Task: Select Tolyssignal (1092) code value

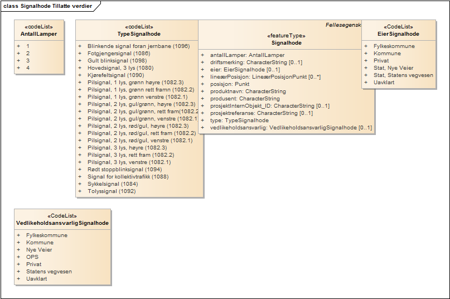Action: click(x=112, y=191)
